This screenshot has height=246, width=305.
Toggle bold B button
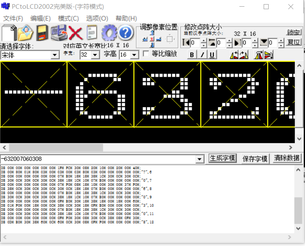point(192,55)
